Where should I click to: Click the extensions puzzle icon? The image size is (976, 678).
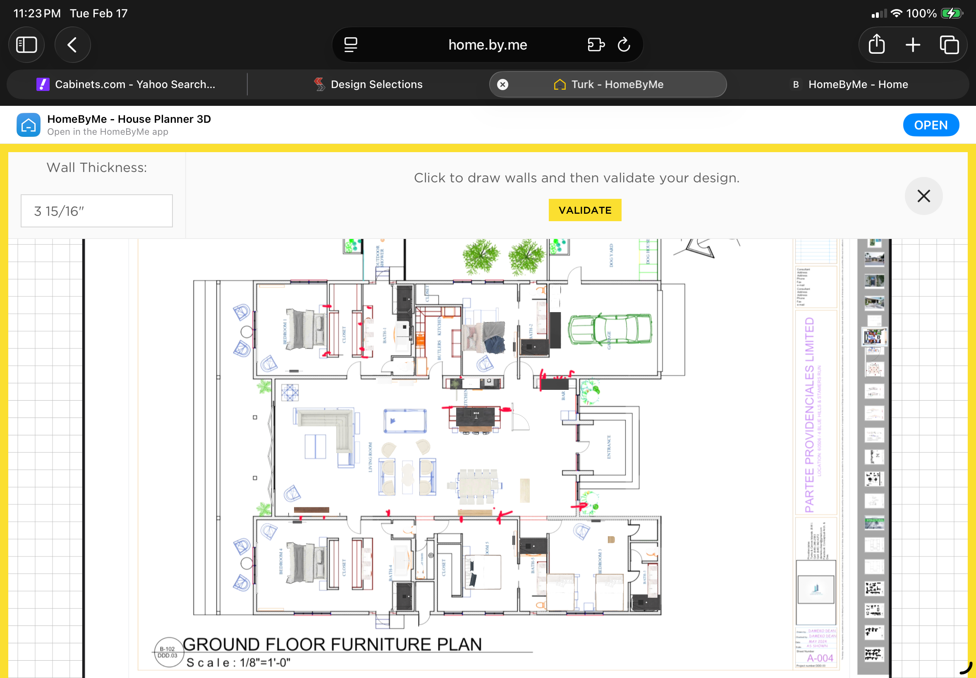pos(596,45)
